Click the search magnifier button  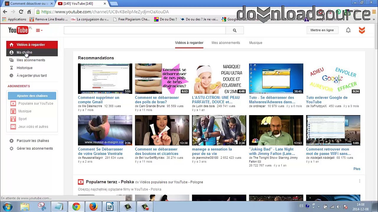[234, 30]
